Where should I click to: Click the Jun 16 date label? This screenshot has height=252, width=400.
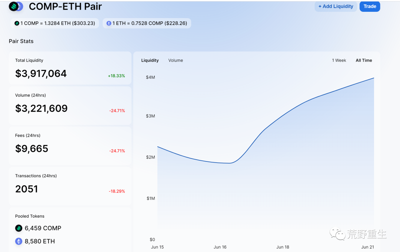pos(220,247)
